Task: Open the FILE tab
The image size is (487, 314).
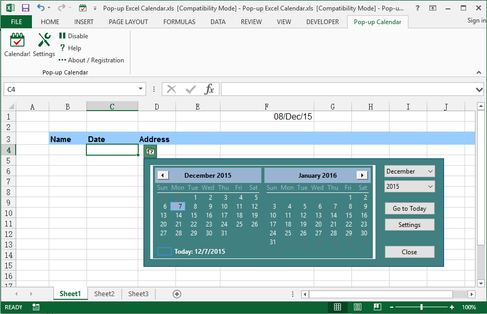Action: click(16, 22)
